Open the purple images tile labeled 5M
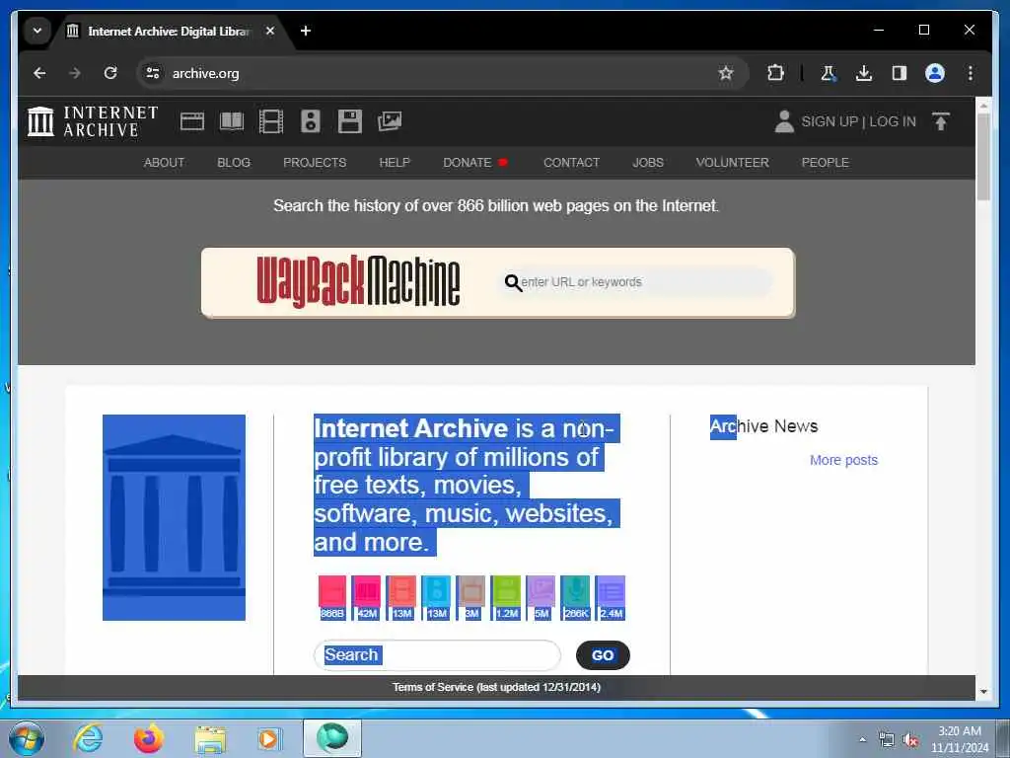The width and height of the screenshot is (1010, 758). [x=541, y=597]
